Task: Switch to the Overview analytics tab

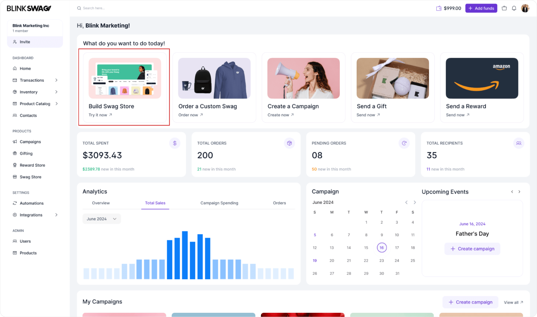Action: (x=101, y=203)
